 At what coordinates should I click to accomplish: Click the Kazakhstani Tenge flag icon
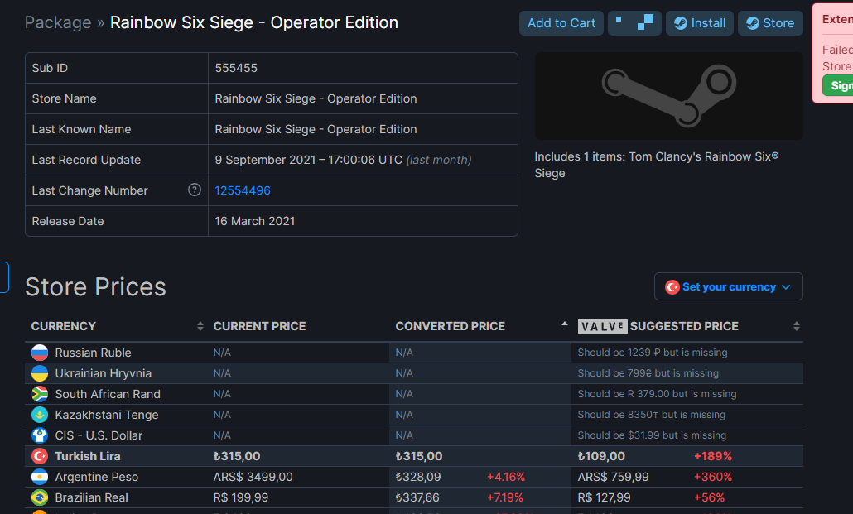click(x=40, y=415)
